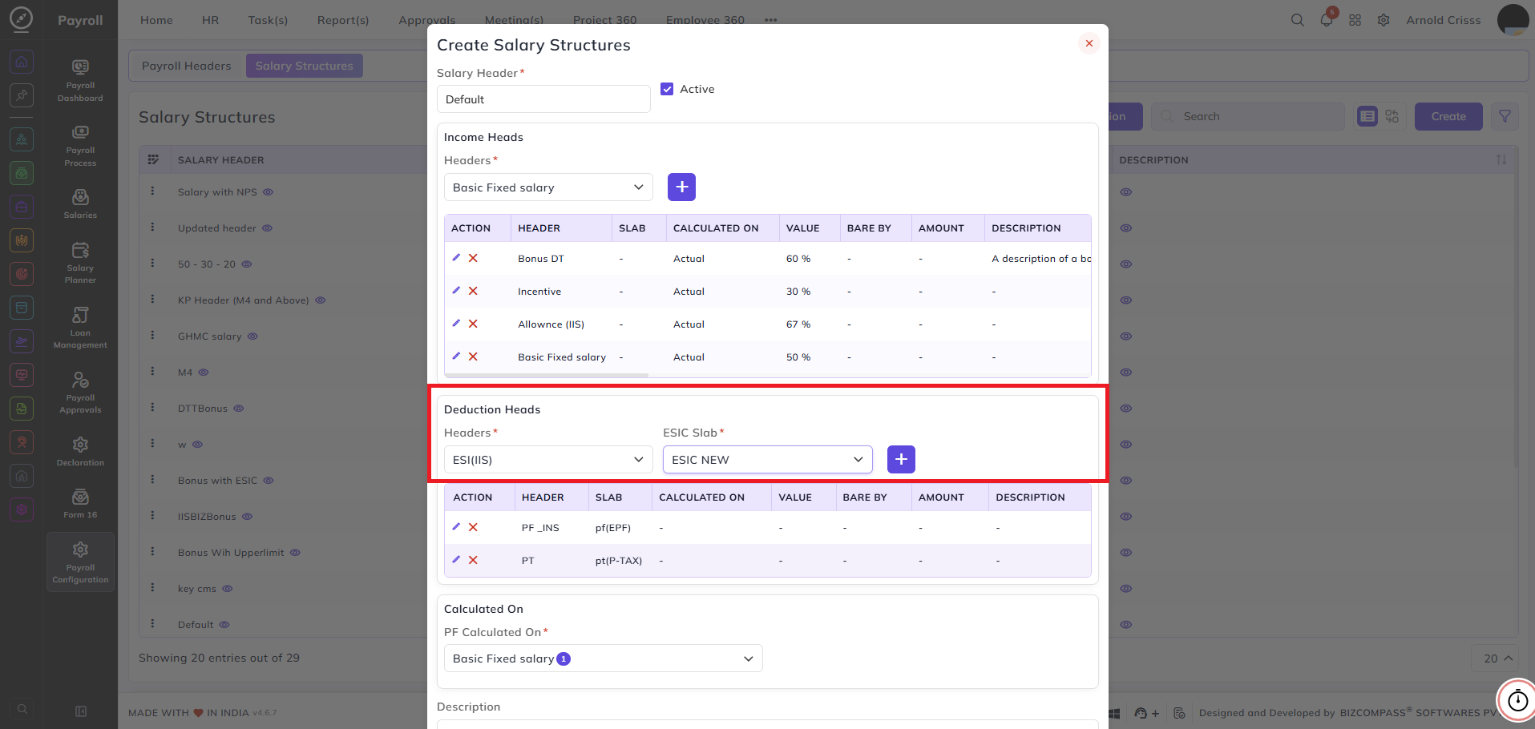Delete the Incentive income row
Screen dimensions: 1535x729
pyautogui.click(x=473, y=291)
